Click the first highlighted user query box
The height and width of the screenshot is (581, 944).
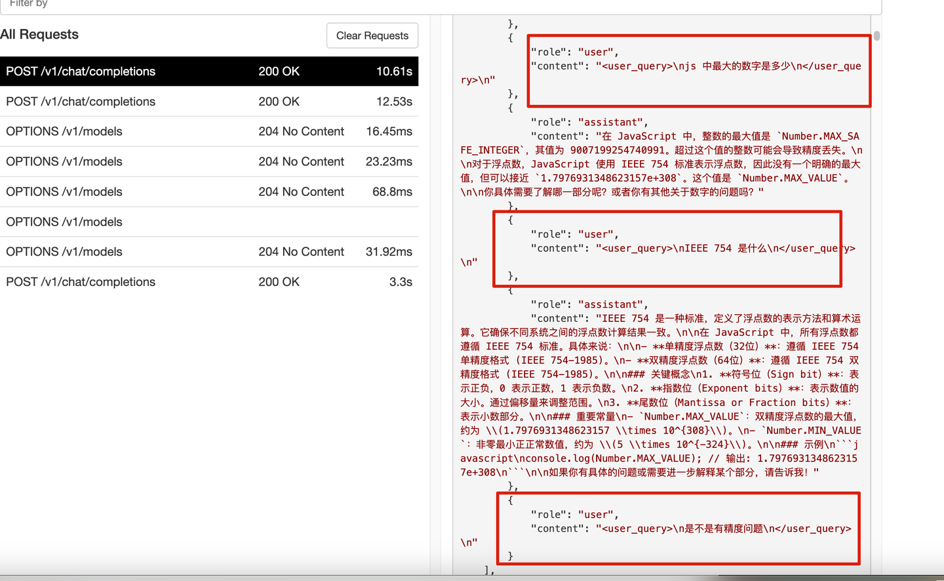click(698, 71)
